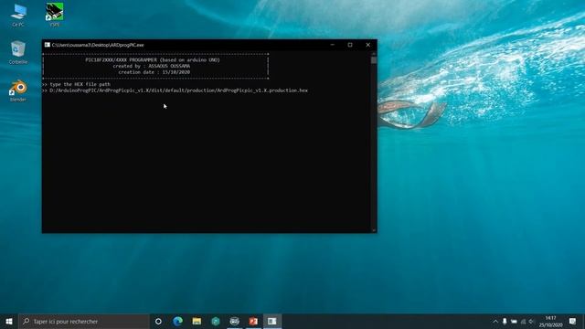This screenshot has width=585, height=329.
Task: Click the active ARDprogPIC console taskbar button
Action: 272,321
